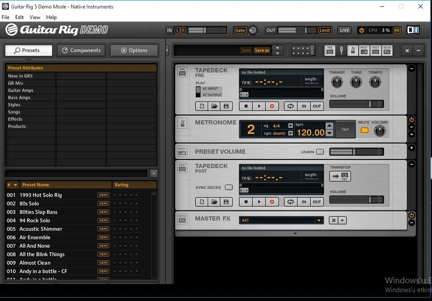Toggle Preset Volume PRST toolbar icon
432x301 pixels.
tap(364, 50)
